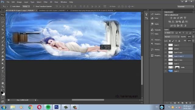Enable the Auto-Select checkbox
Screen dimensions: 195x110
11,6
